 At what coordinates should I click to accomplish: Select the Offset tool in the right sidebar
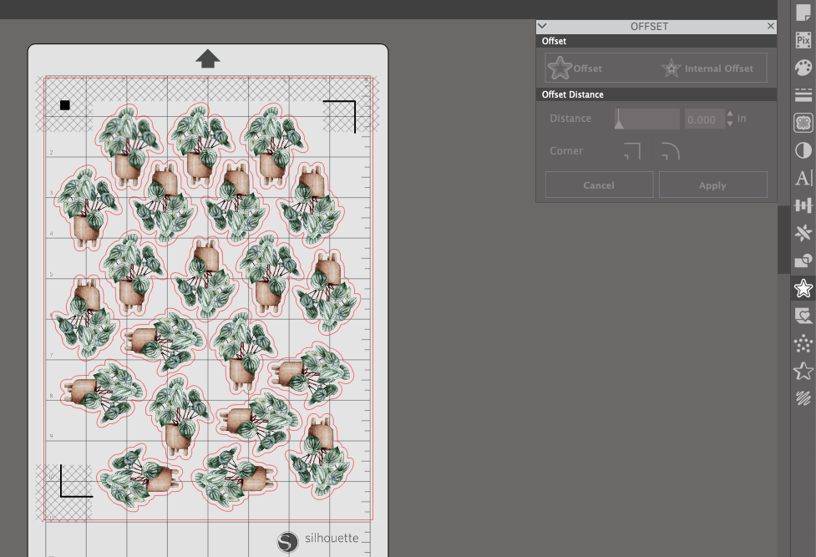point(803,288)
